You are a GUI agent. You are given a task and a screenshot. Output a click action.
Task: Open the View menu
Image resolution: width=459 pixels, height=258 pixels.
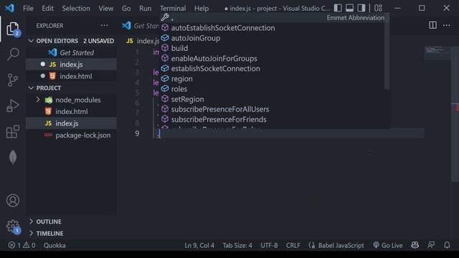pyautogui.click(x=106, y=8)
